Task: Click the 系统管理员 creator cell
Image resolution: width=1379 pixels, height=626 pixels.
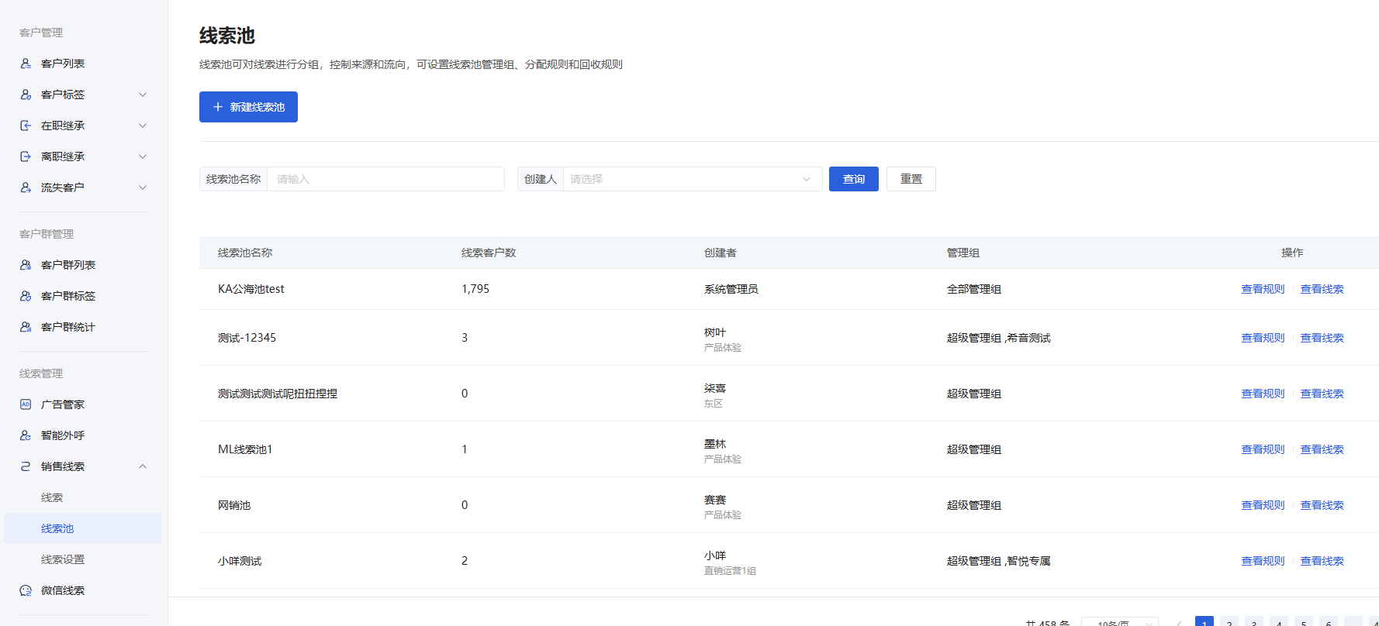Action: 731,289
